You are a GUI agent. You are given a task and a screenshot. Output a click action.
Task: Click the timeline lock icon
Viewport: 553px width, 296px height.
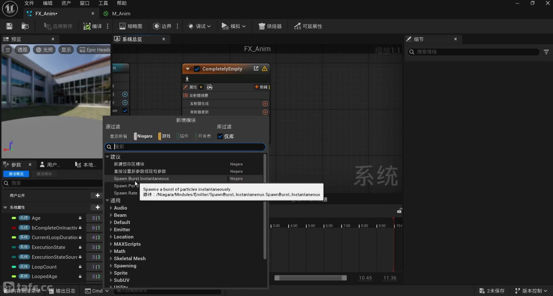(399, 211)
